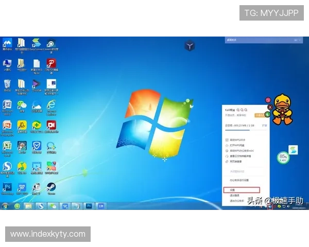Open the Windows Start menu orb
The image size is (309, 247).
tap(5, 206)
